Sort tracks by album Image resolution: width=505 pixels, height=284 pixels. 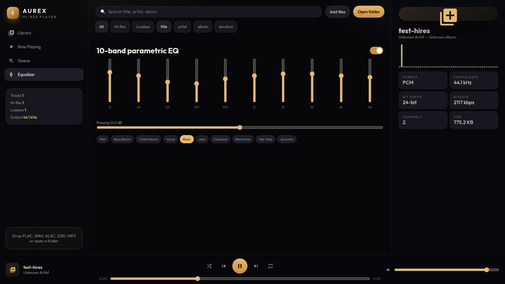pyautogui.click(x=203, y=27)
